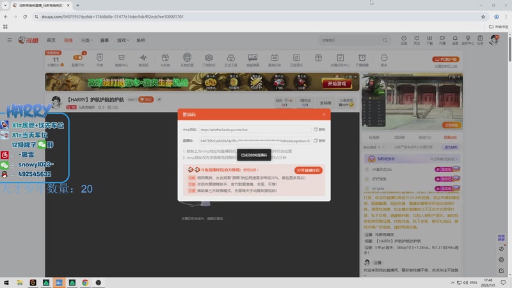Open the 月榜 shield icon in streamer toolbar
The height and width of the screenshot is (288, 512).
click(x=100, y=60)
